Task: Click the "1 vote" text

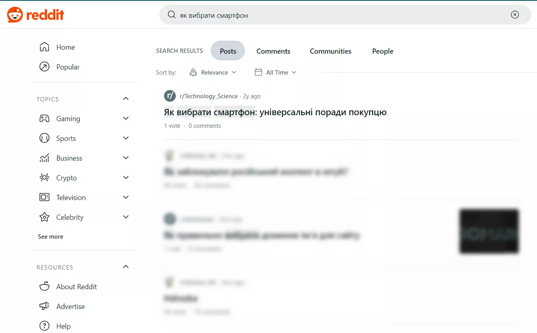Action: [x=172, y=126]
